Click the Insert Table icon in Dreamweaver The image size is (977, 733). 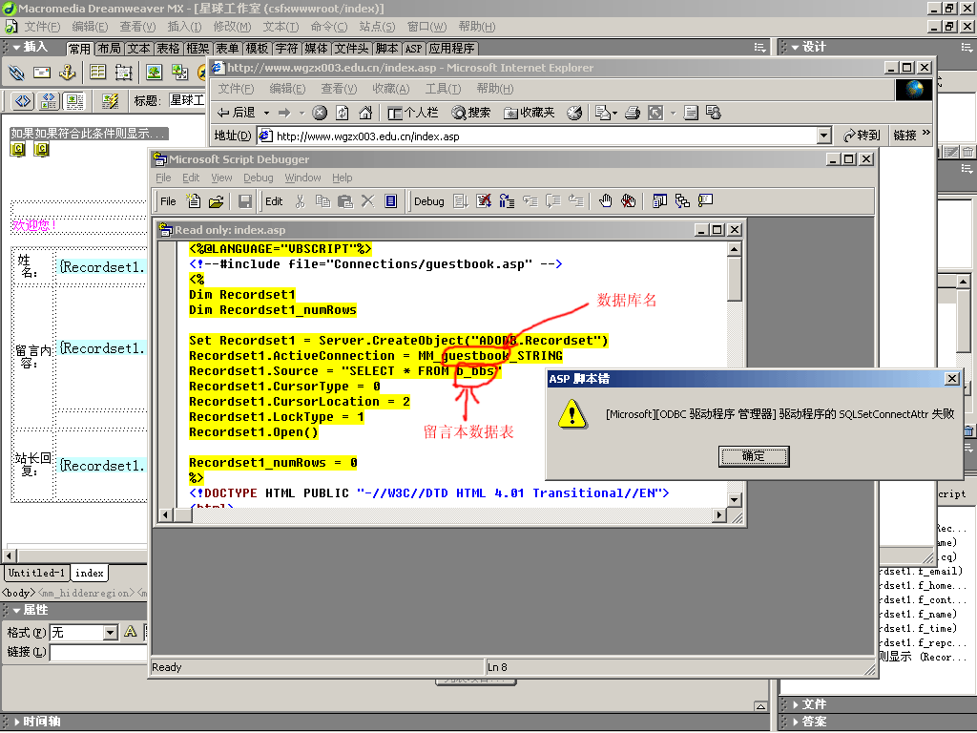[x=97, y=73]
